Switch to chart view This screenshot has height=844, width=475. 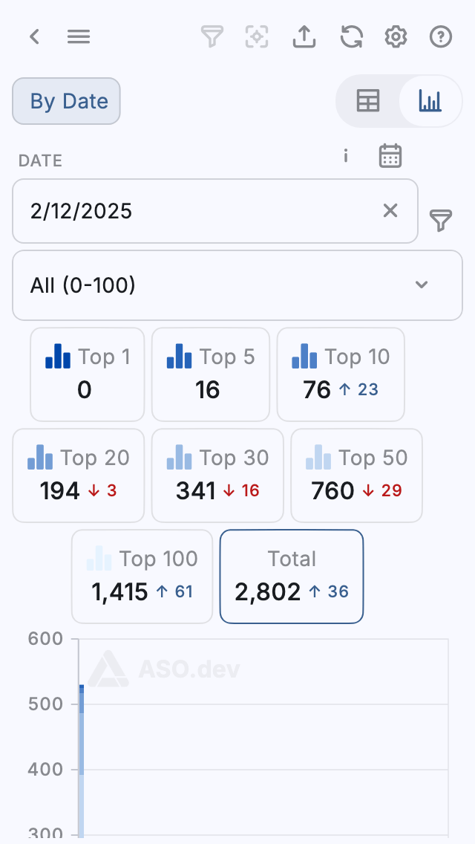coord(430,101)
